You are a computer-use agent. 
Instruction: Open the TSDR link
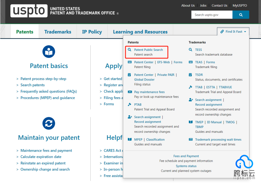click(x=199, y=75)
